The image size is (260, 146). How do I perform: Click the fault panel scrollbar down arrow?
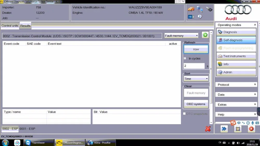coord(211,122)
